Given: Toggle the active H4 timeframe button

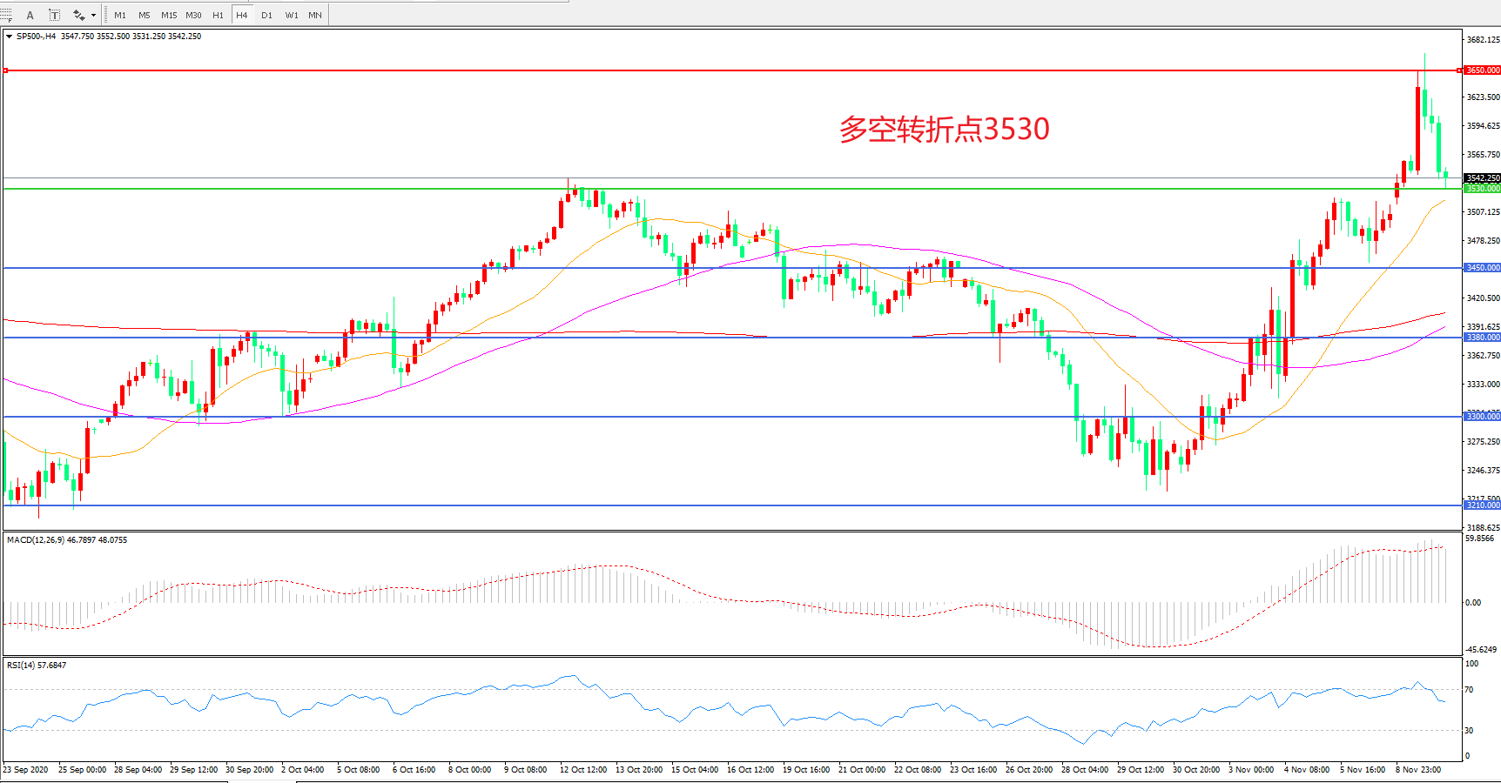Looking at the screenshot, I should pyautogui.click(x=242, y=15).
